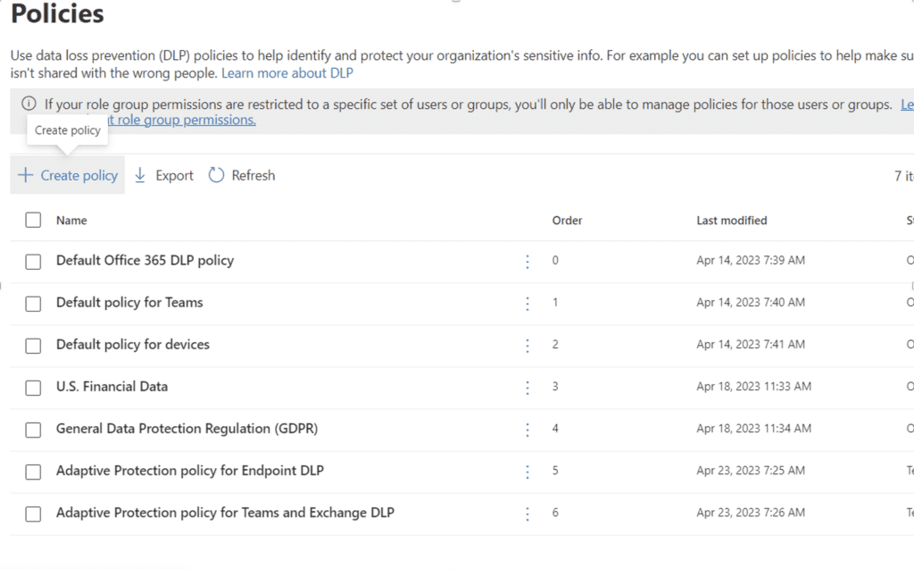This screenshot has width=914, height=569.
Task: Open the role group permissions link
Action: 182,120
